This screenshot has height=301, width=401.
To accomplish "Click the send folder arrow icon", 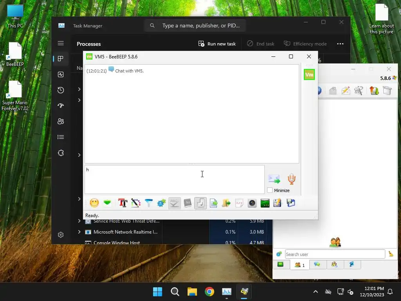I will (x=226, y=203).
